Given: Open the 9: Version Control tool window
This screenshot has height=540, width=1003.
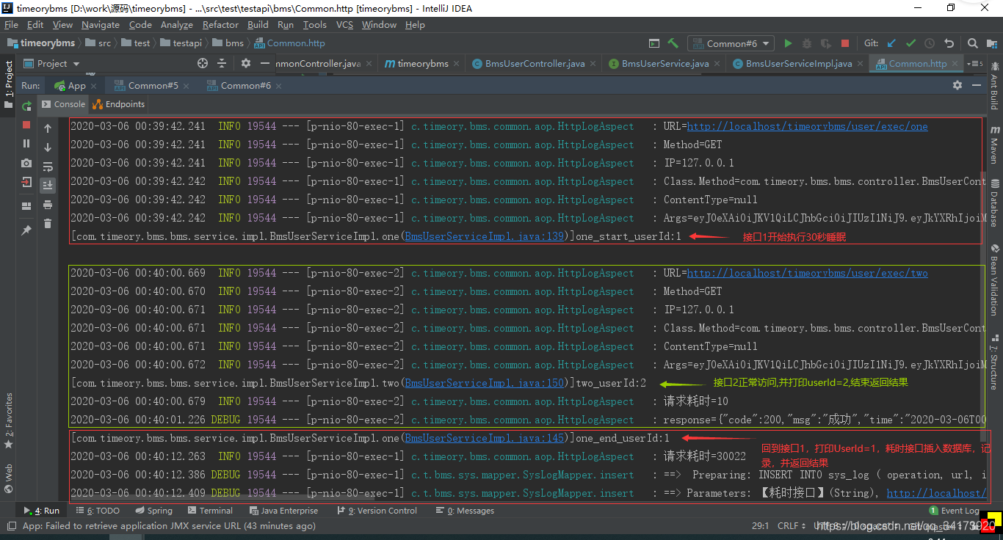Looking at the screenshot, I should (377, 511).
